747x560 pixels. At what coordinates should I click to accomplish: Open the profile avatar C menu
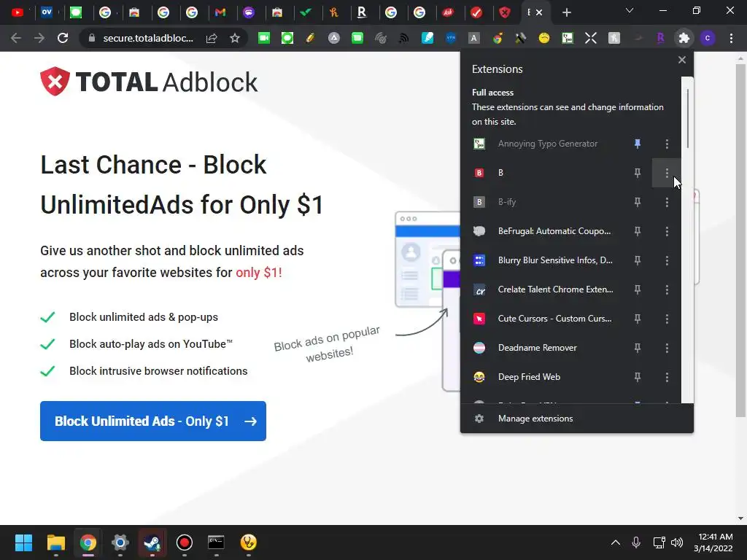pyautogui.click(x=708, y=38)
